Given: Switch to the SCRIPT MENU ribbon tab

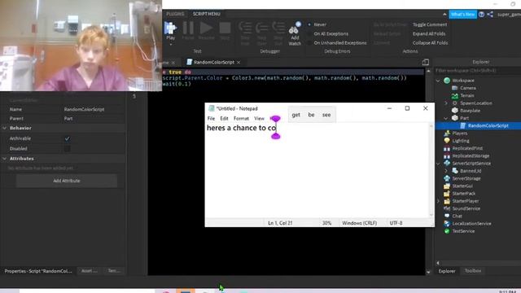Looking at the screenshot, I should click(x=206, y=14).
